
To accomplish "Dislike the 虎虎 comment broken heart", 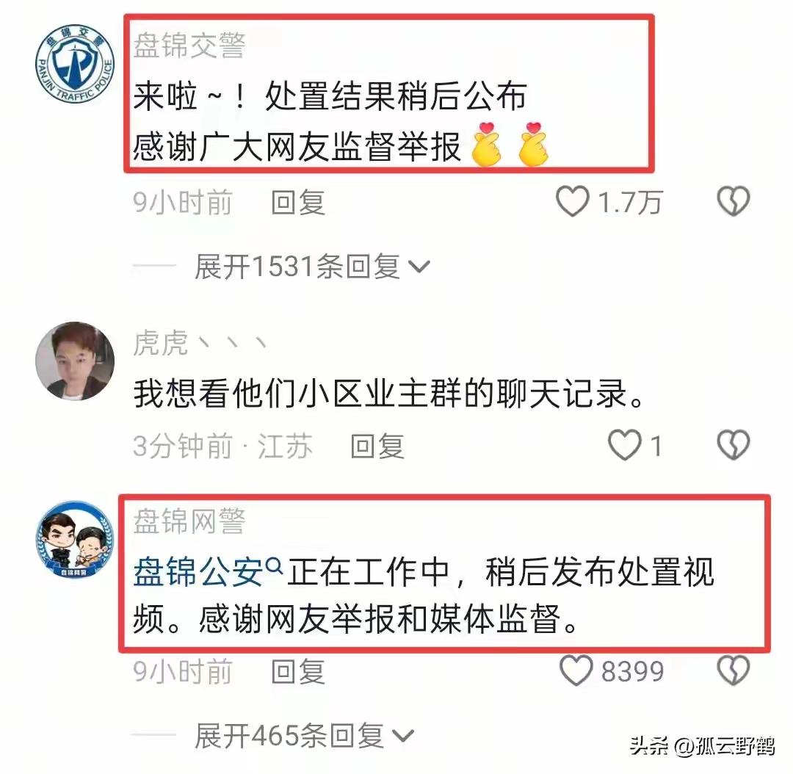I will [x=734, y=445].
